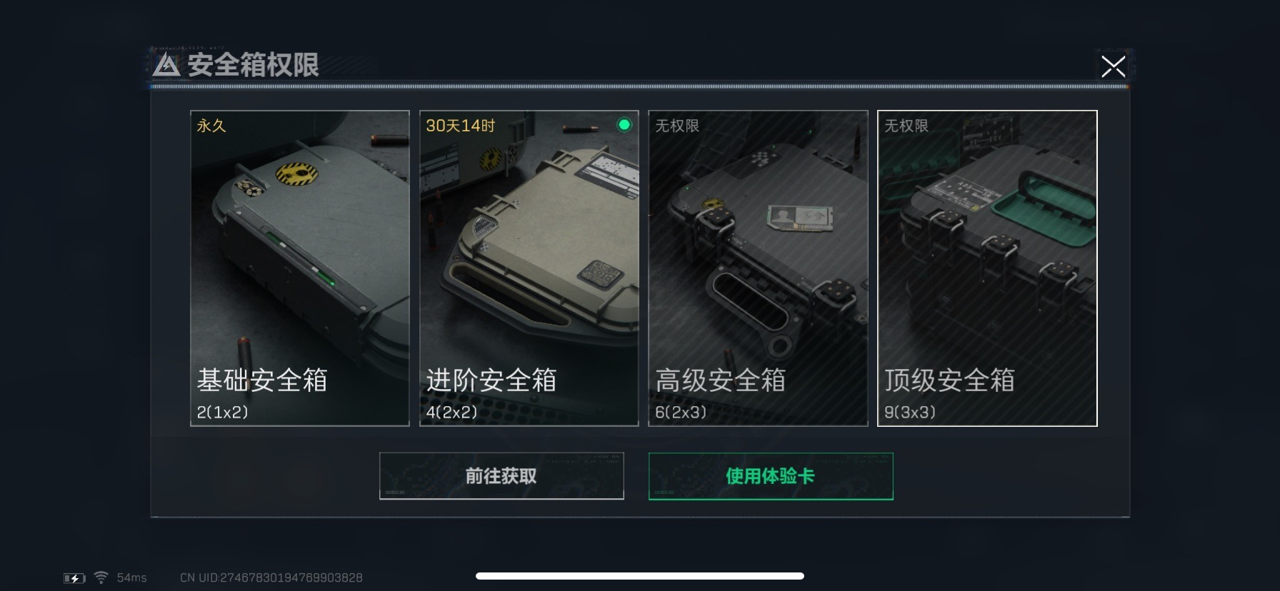Click the triangle logo beside 安全箱权限 title

166,65
